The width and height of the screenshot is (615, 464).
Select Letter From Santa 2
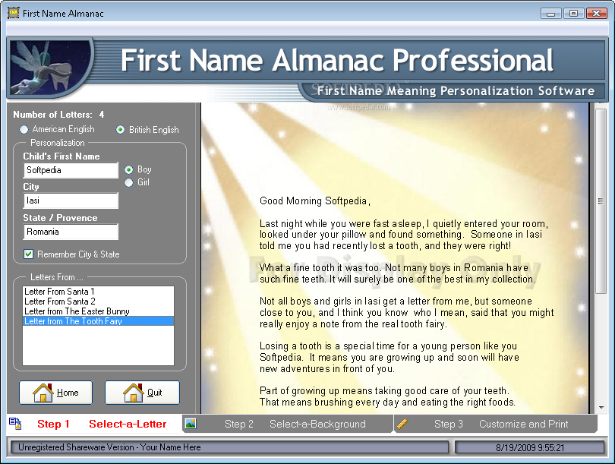(98, 301)
